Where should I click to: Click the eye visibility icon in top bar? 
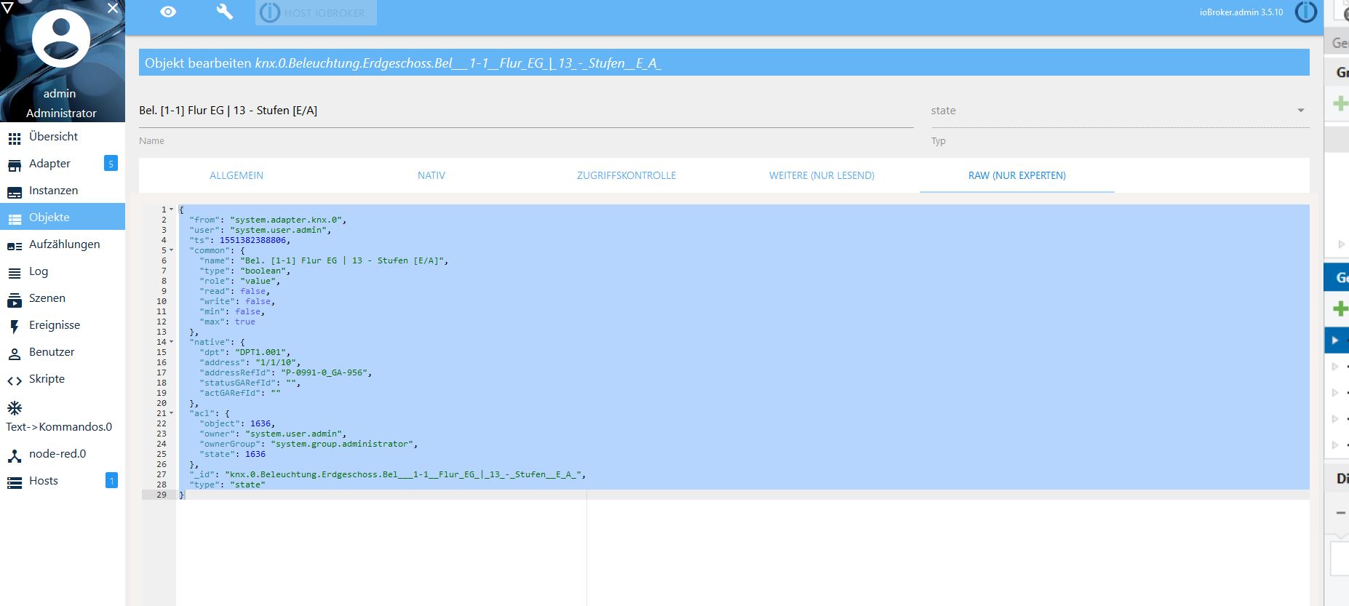tap(168, 12)
